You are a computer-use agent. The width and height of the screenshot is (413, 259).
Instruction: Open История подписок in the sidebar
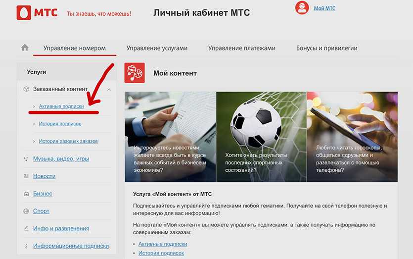point(60,124)
